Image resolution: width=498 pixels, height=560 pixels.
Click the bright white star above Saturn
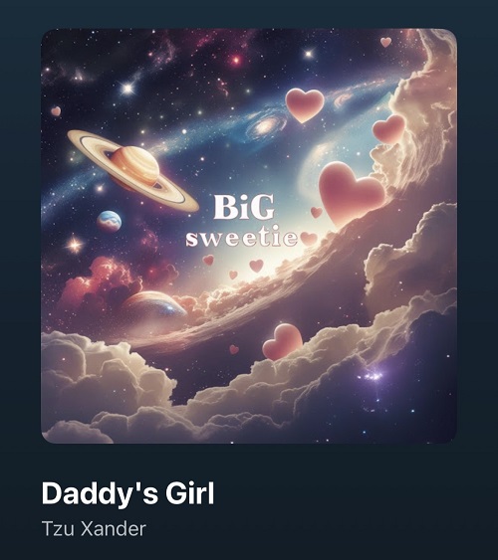coord(127,89)
